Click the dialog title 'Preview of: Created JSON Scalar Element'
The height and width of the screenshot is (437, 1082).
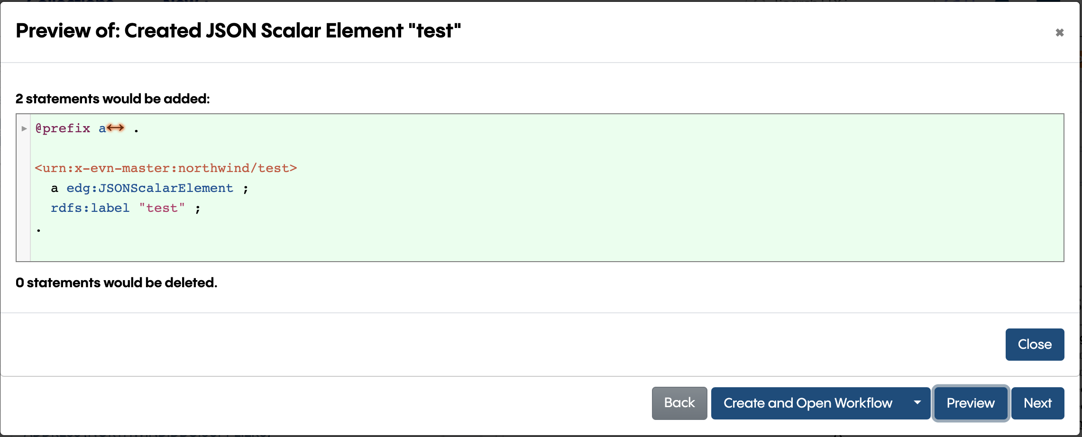(238, 31)
